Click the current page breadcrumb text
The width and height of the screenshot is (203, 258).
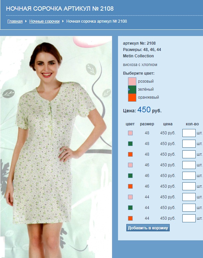pyautogui.click(x=97, y=21)
